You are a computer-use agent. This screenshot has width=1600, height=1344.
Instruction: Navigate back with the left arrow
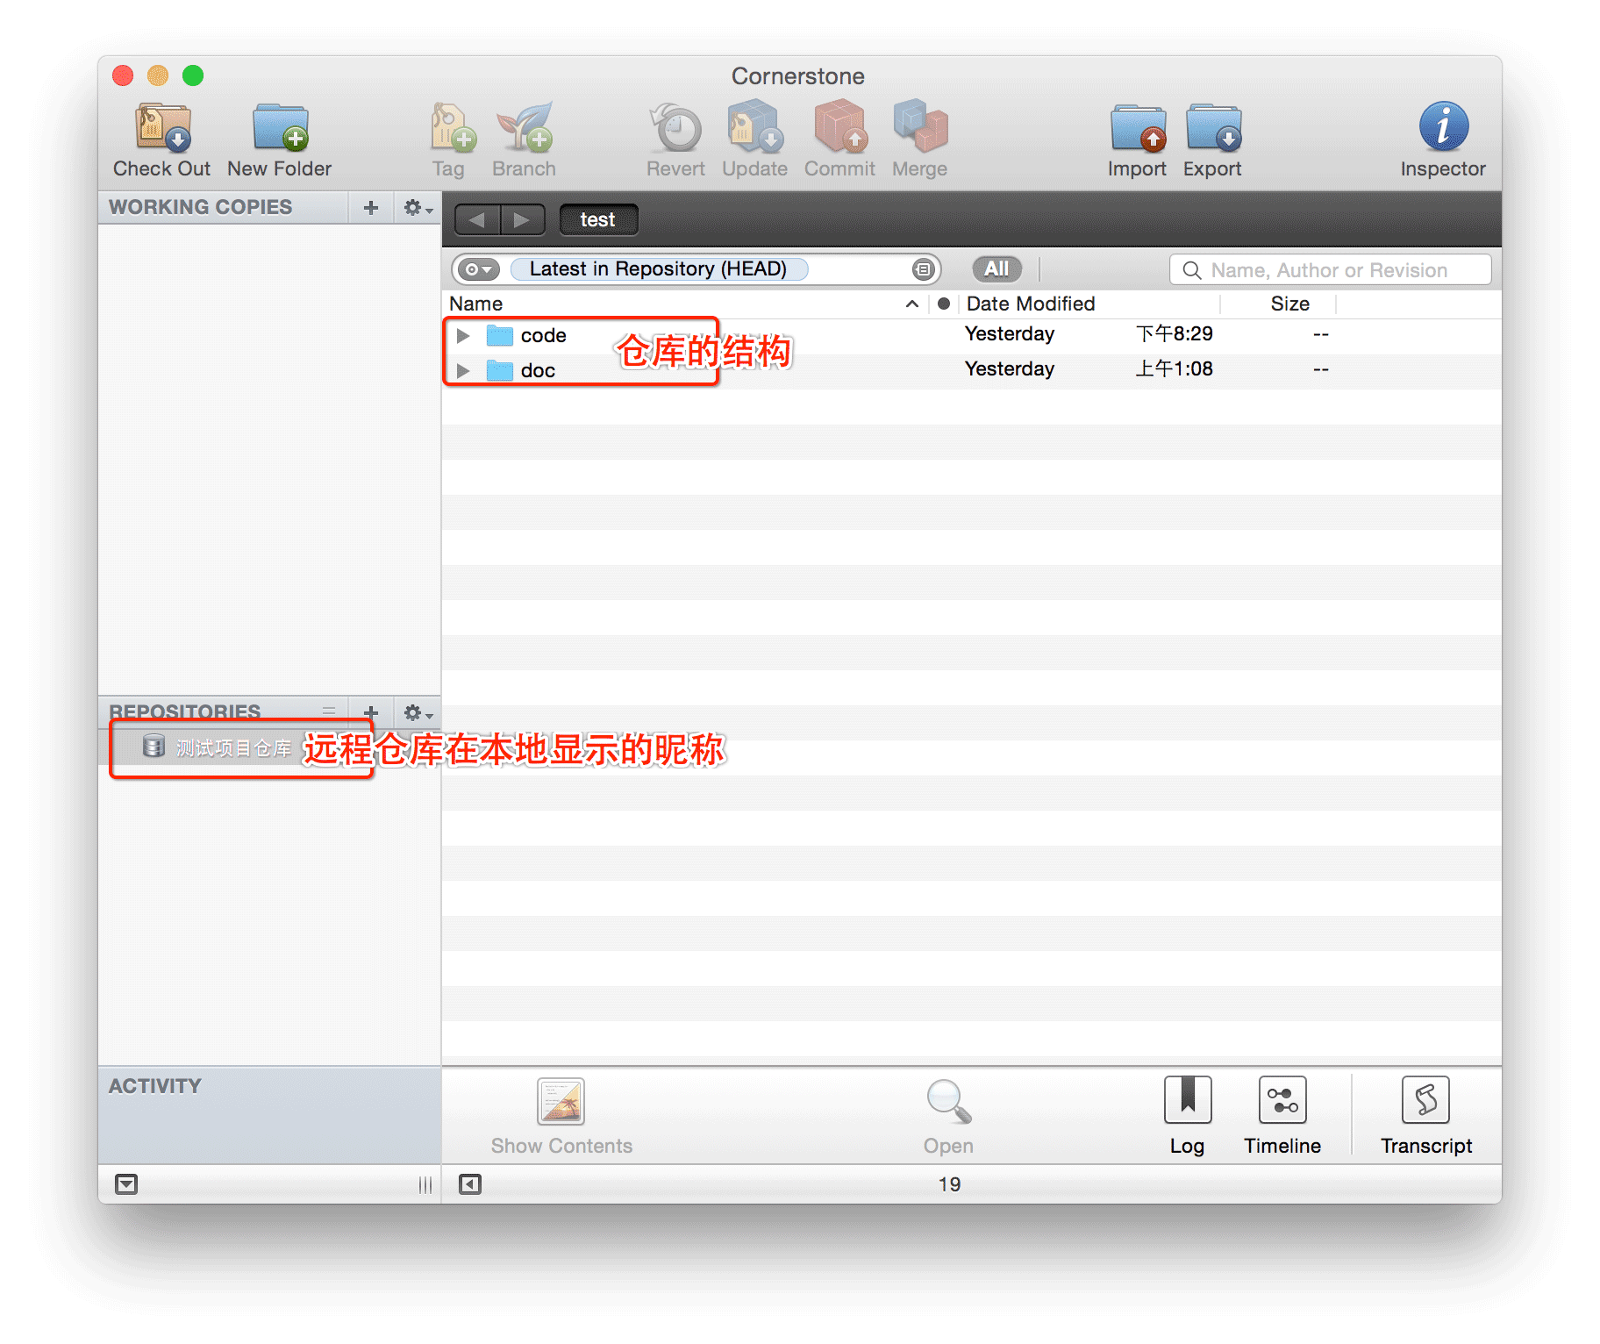tap(477, 219)
